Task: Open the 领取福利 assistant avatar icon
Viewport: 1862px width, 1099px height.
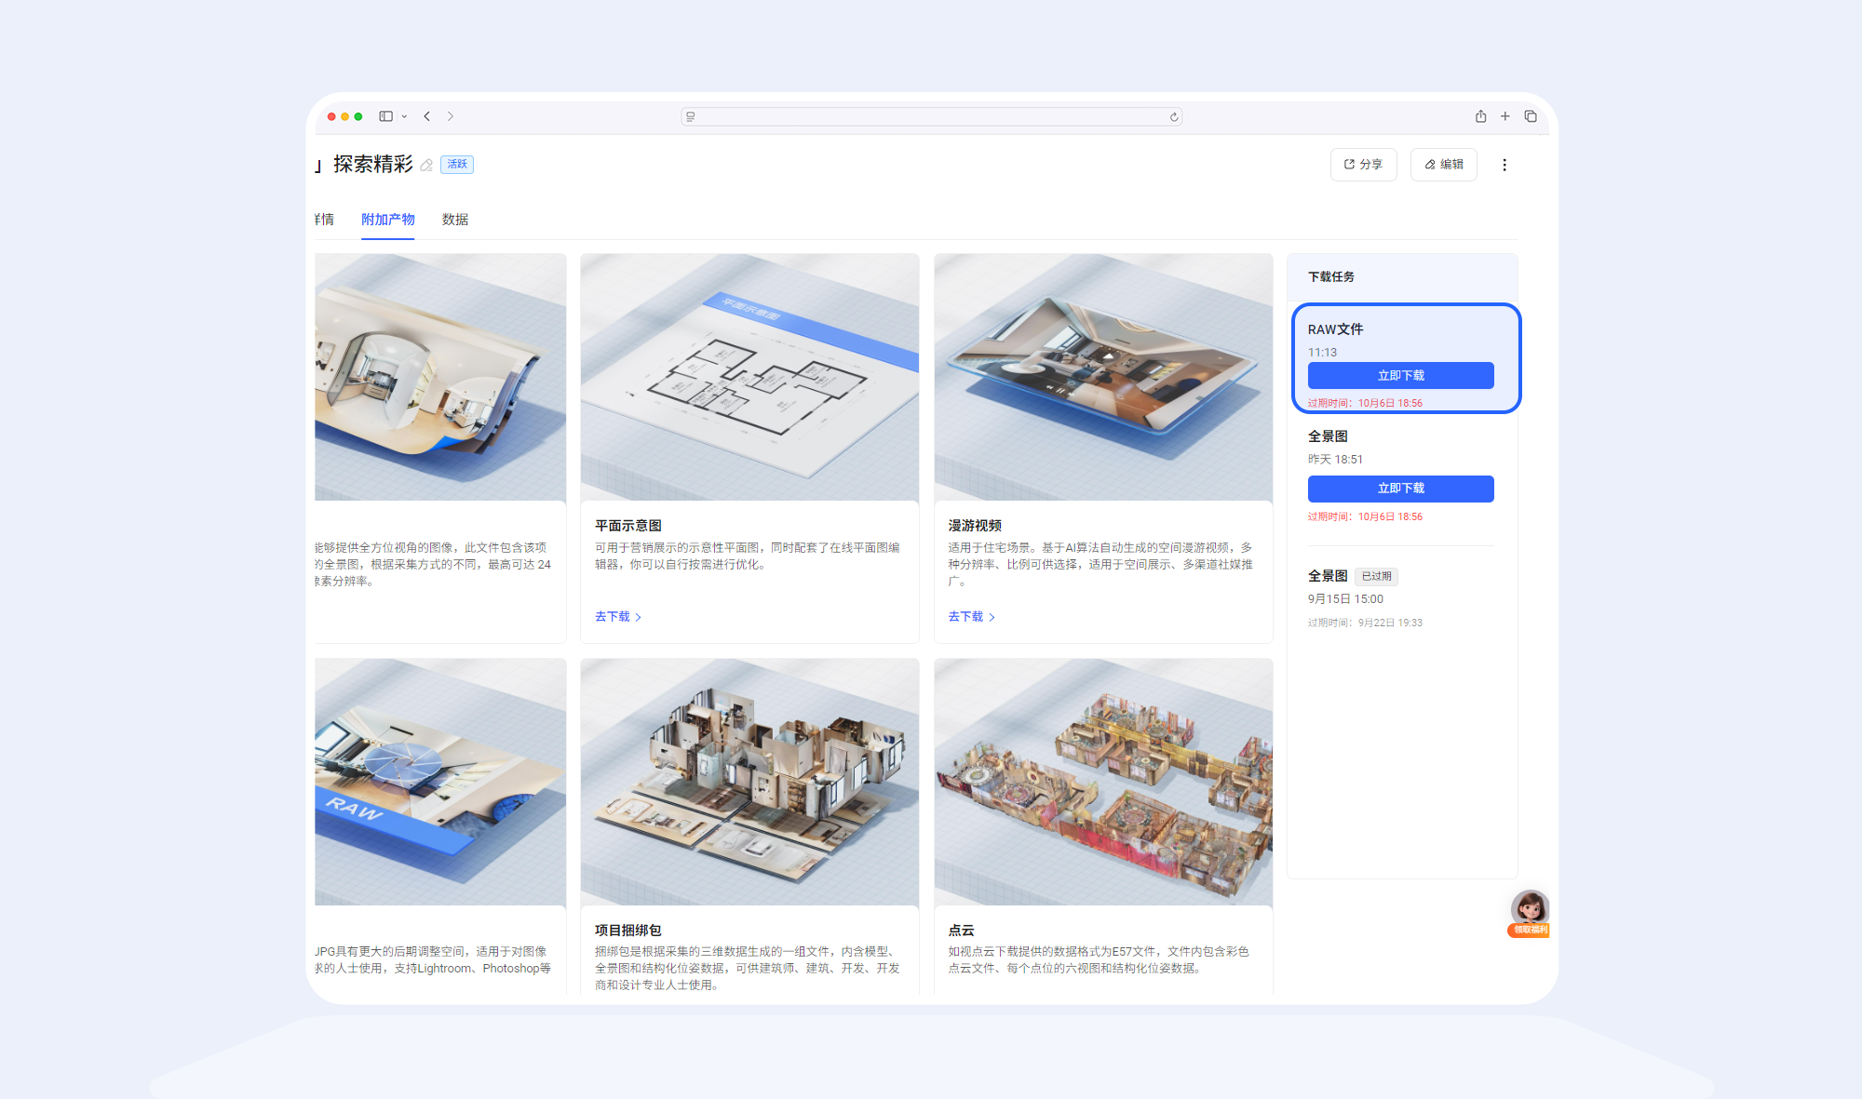Action: pyautogui.click(x=1530, y=914)
